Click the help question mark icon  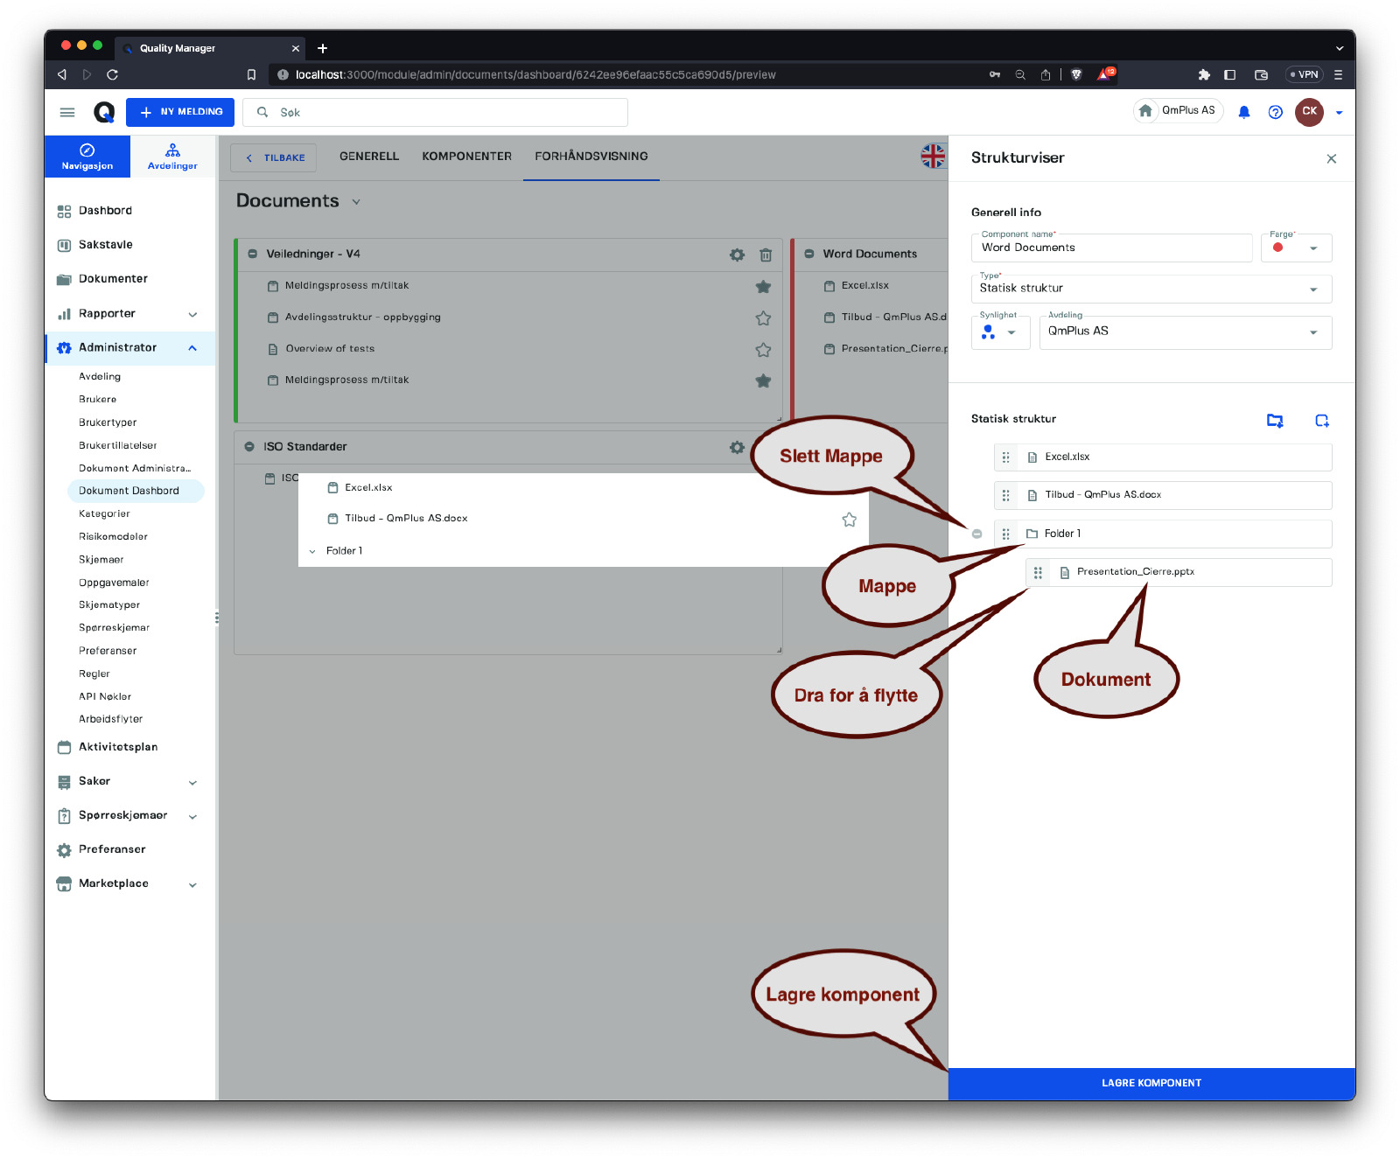[1276, 112]
